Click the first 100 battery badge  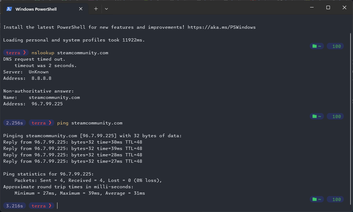coord(336,46)
